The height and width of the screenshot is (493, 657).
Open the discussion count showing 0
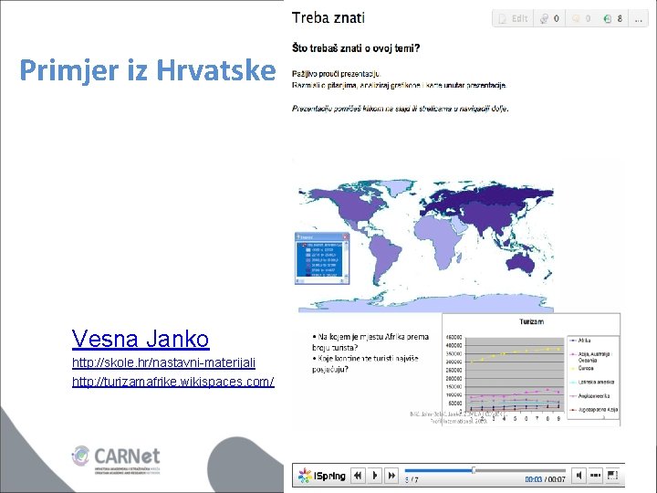[x=549, y=18]
